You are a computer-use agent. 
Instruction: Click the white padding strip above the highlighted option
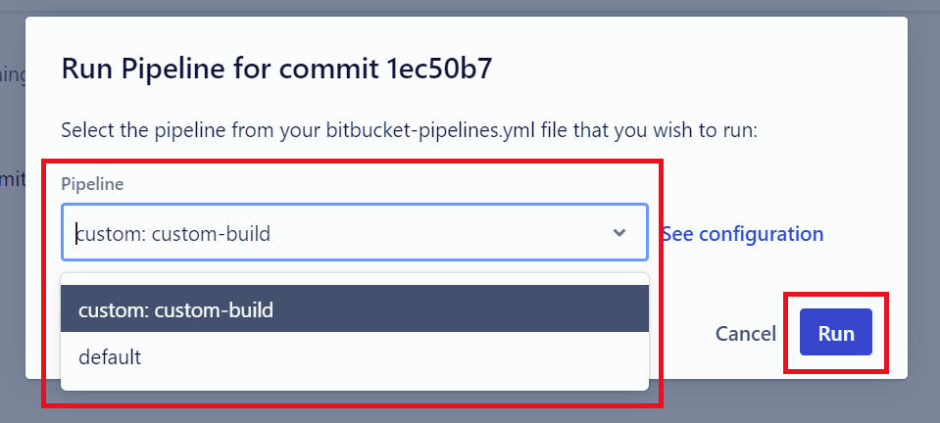(353, 279)
